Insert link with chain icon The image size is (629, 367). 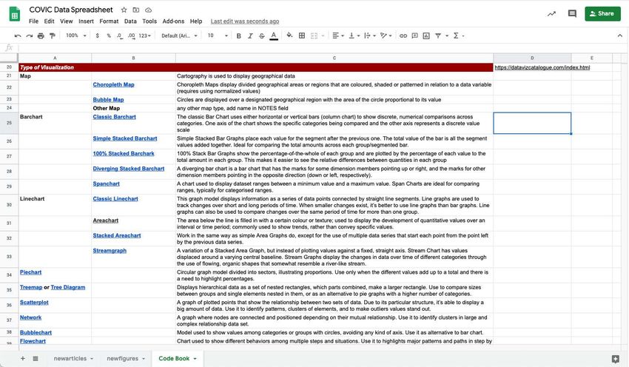point(403,36)
